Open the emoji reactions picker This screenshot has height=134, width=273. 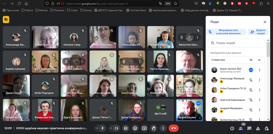pos(135,128)
